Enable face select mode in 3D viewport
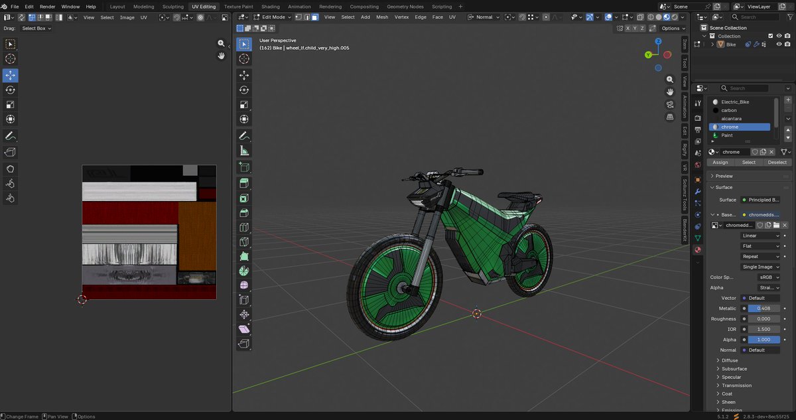Viewport: 796px width, 420px height. pos(314,17)
